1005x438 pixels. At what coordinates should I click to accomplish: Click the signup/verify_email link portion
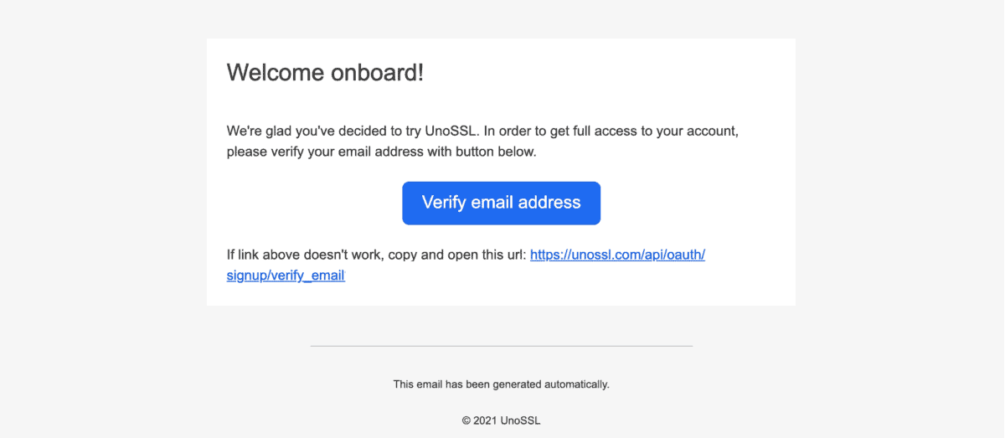click(x=286, y=276)
